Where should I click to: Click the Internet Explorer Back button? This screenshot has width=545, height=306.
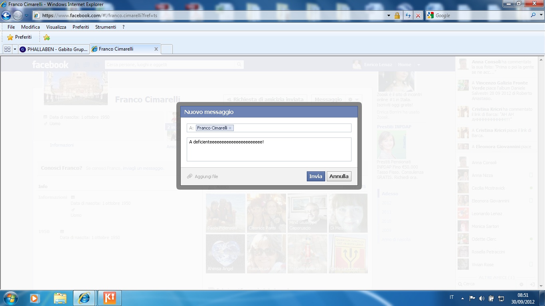6,16
